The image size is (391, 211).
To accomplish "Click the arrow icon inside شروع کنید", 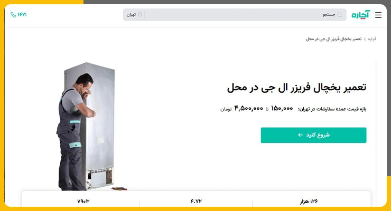I will (x=300, y=135).
